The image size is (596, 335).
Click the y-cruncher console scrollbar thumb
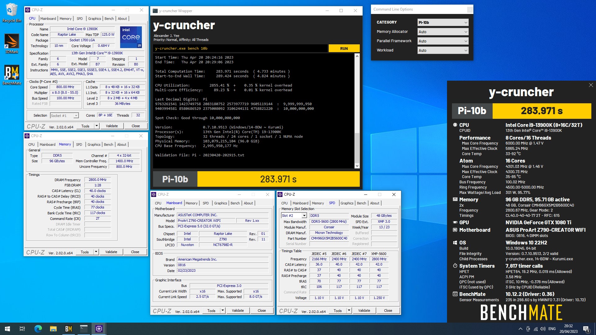pos(357,148)
